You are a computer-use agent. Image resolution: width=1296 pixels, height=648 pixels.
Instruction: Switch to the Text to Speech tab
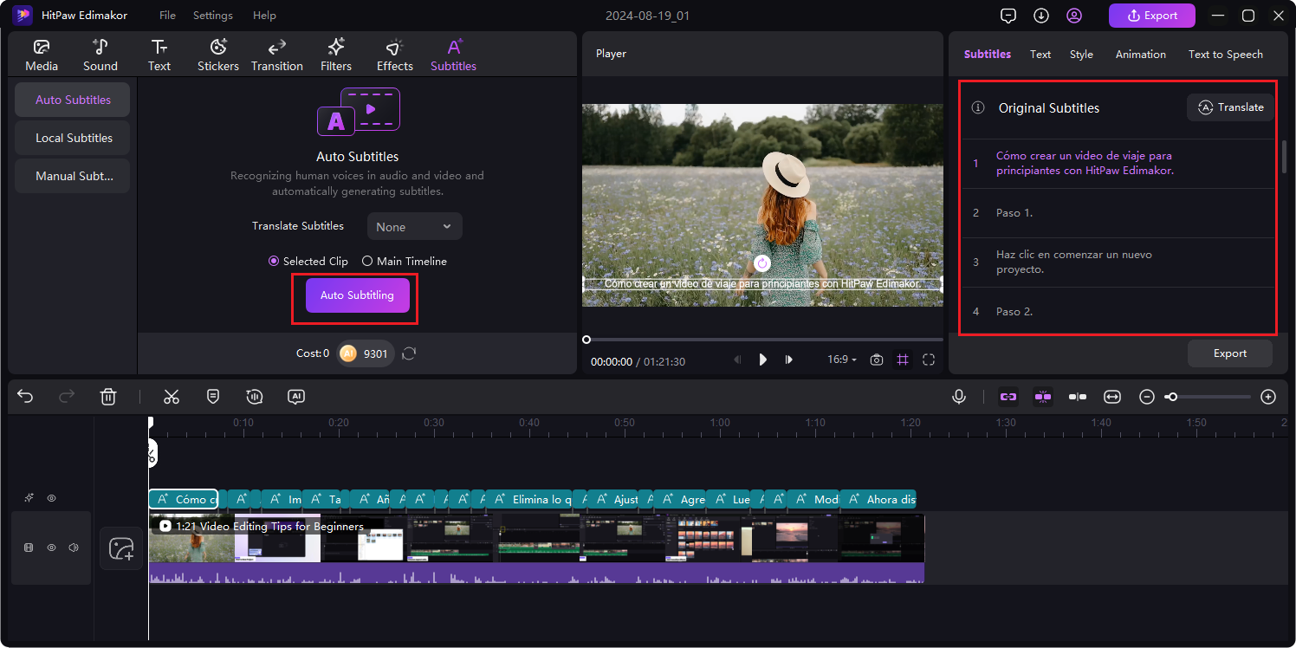[x=1226, y=54]
